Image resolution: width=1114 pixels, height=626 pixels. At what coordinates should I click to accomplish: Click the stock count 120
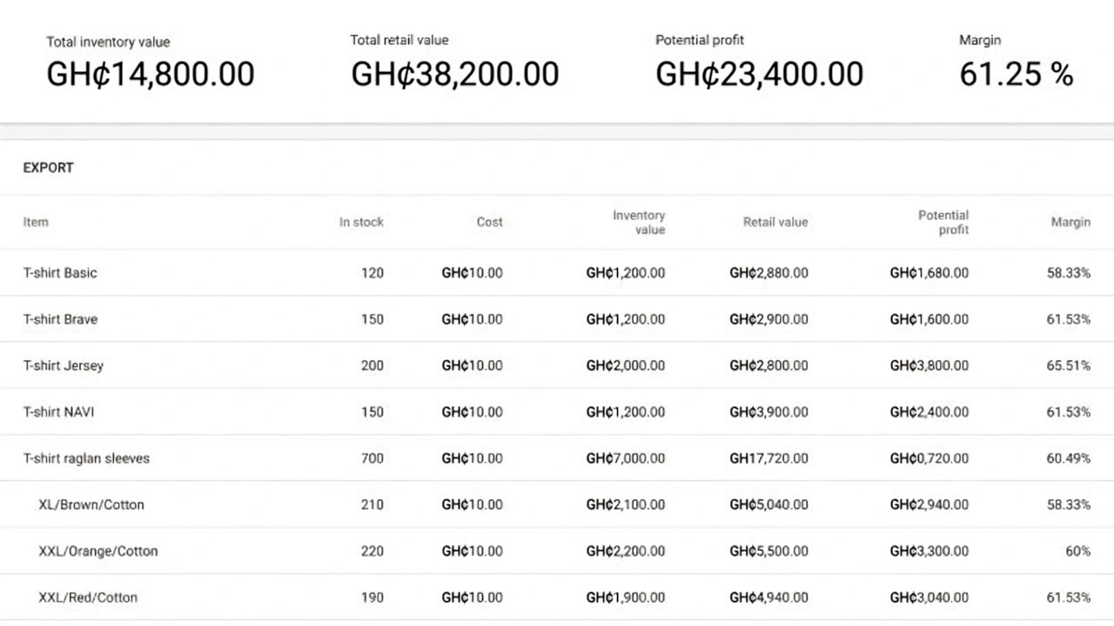[372, 273]
